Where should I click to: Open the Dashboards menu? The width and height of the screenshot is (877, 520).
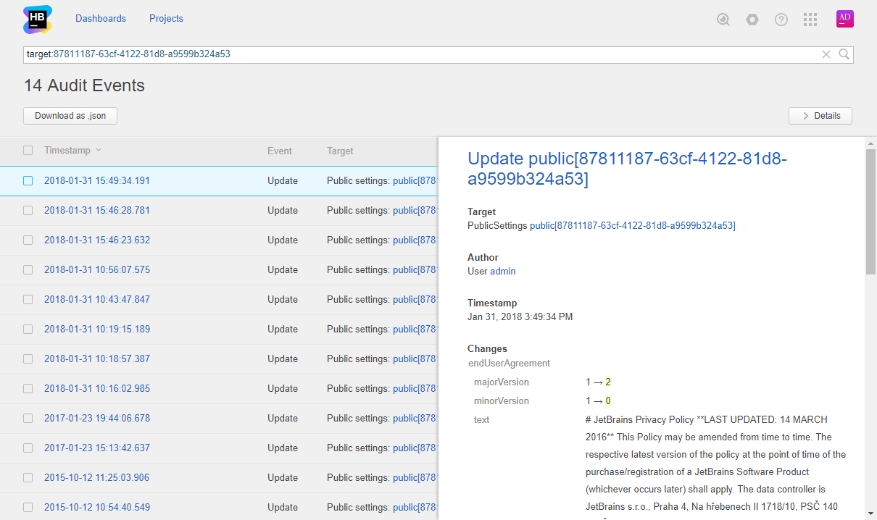click(x=101, y=19)
